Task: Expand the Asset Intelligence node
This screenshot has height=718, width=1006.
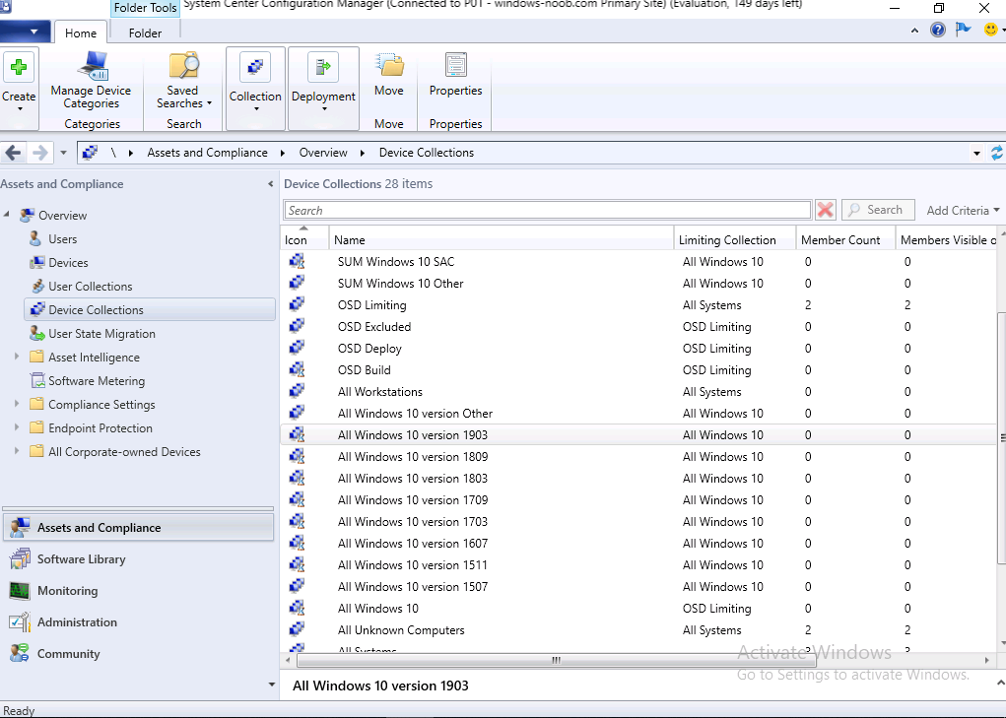Action: (x=17, y=357)
